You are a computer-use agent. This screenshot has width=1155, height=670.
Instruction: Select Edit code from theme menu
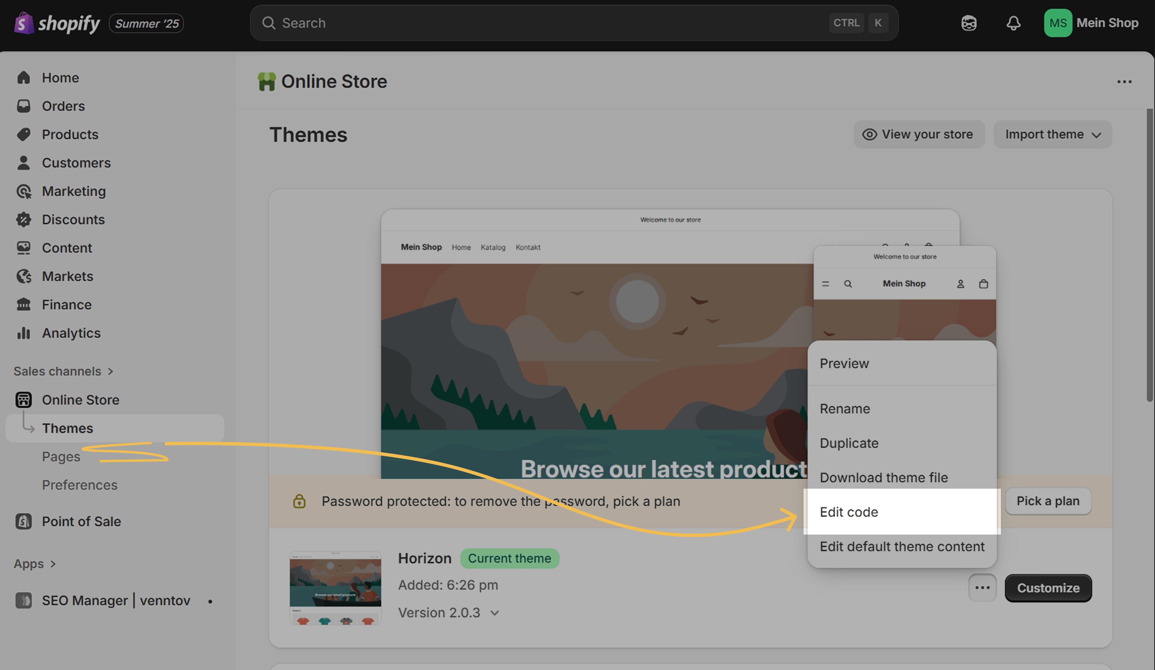[849, 512]
